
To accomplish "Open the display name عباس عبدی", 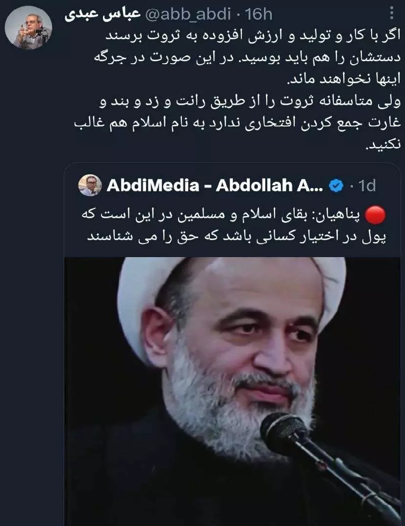I will (x=102, y=14).
